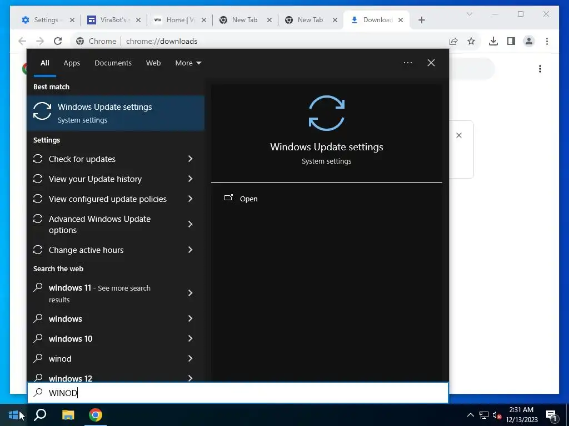The width and height of the screenshot is (569, 426).
Task: Close the Windows search panel
Action: [x=431, y=63]
